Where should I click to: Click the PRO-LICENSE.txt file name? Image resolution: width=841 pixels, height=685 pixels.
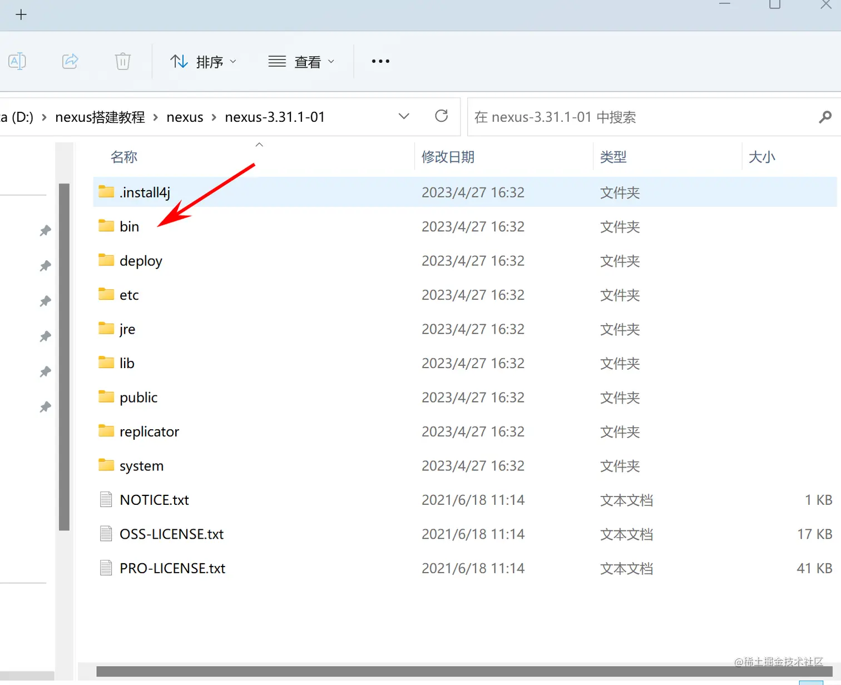[172, 568]
